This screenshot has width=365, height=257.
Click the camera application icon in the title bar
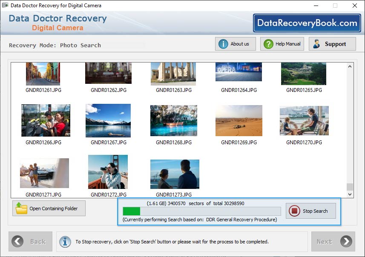[5, 6]
